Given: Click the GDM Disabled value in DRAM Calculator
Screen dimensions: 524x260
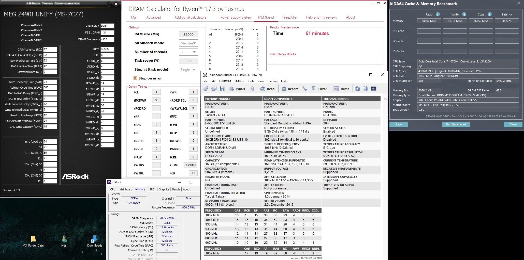Looking at the screenshot, I should 190,165.
